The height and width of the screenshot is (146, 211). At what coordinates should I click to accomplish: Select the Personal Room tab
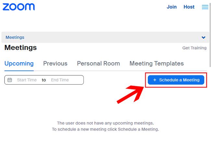pyautogui.click(x=98, y=64)
